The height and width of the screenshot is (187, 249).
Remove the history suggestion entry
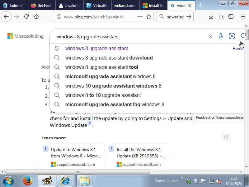pyautogui.click(x=238, y=49)
